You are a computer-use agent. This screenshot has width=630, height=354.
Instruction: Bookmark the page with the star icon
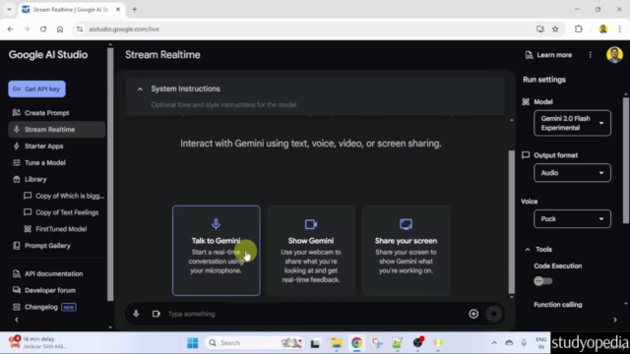point(555,29)
